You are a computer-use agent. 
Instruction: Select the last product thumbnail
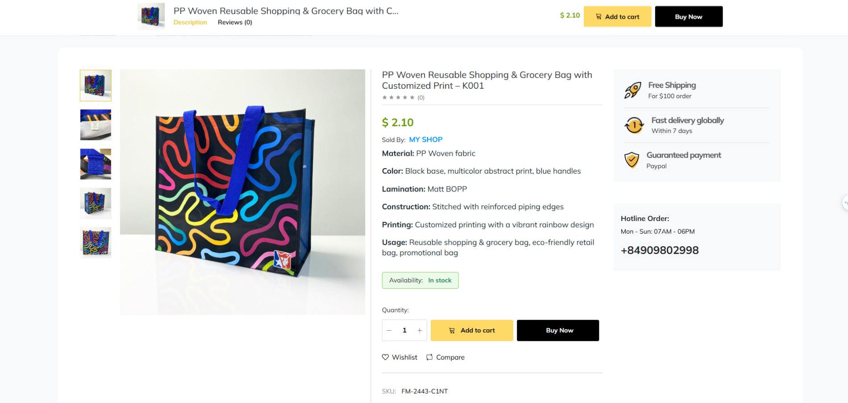click(96, 243)
